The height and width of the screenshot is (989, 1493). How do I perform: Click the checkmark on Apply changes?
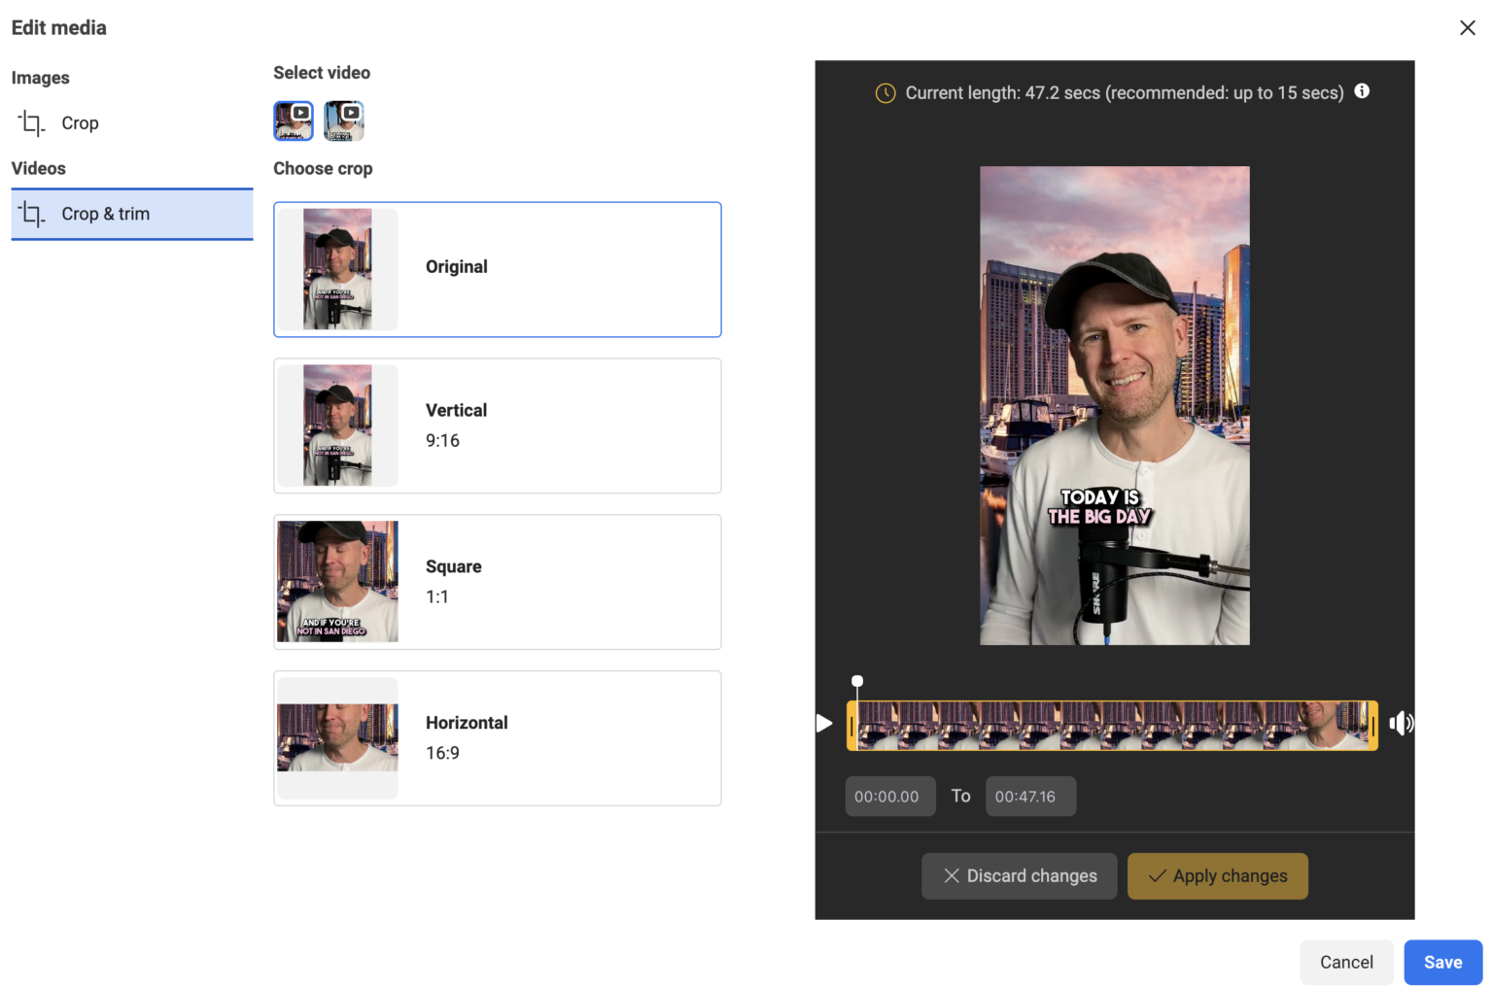coord(1157,875)
